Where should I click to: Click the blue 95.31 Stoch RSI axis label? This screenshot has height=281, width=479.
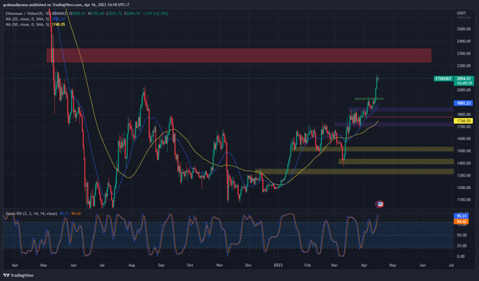461,216
